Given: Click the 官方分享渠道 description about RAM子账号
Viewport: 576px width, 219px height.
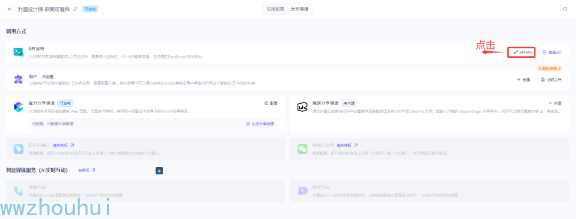Looking at the screenshot, I should pyautogui.click(x=109, y=111).
